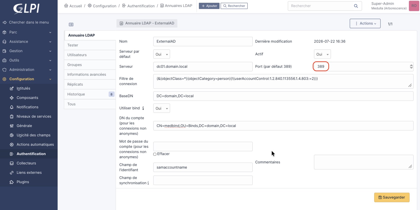This screenshot has width=420, height=210.
Task: Expand the Parc menu
Action: (x=50, y=32)
